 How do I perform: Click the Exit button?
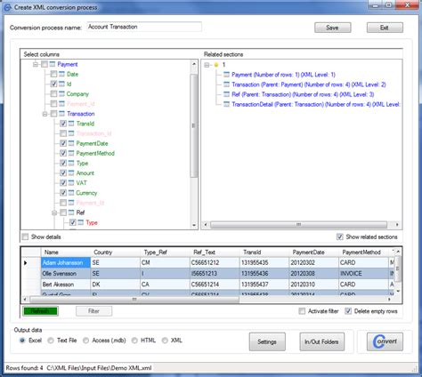click(385, 28)
